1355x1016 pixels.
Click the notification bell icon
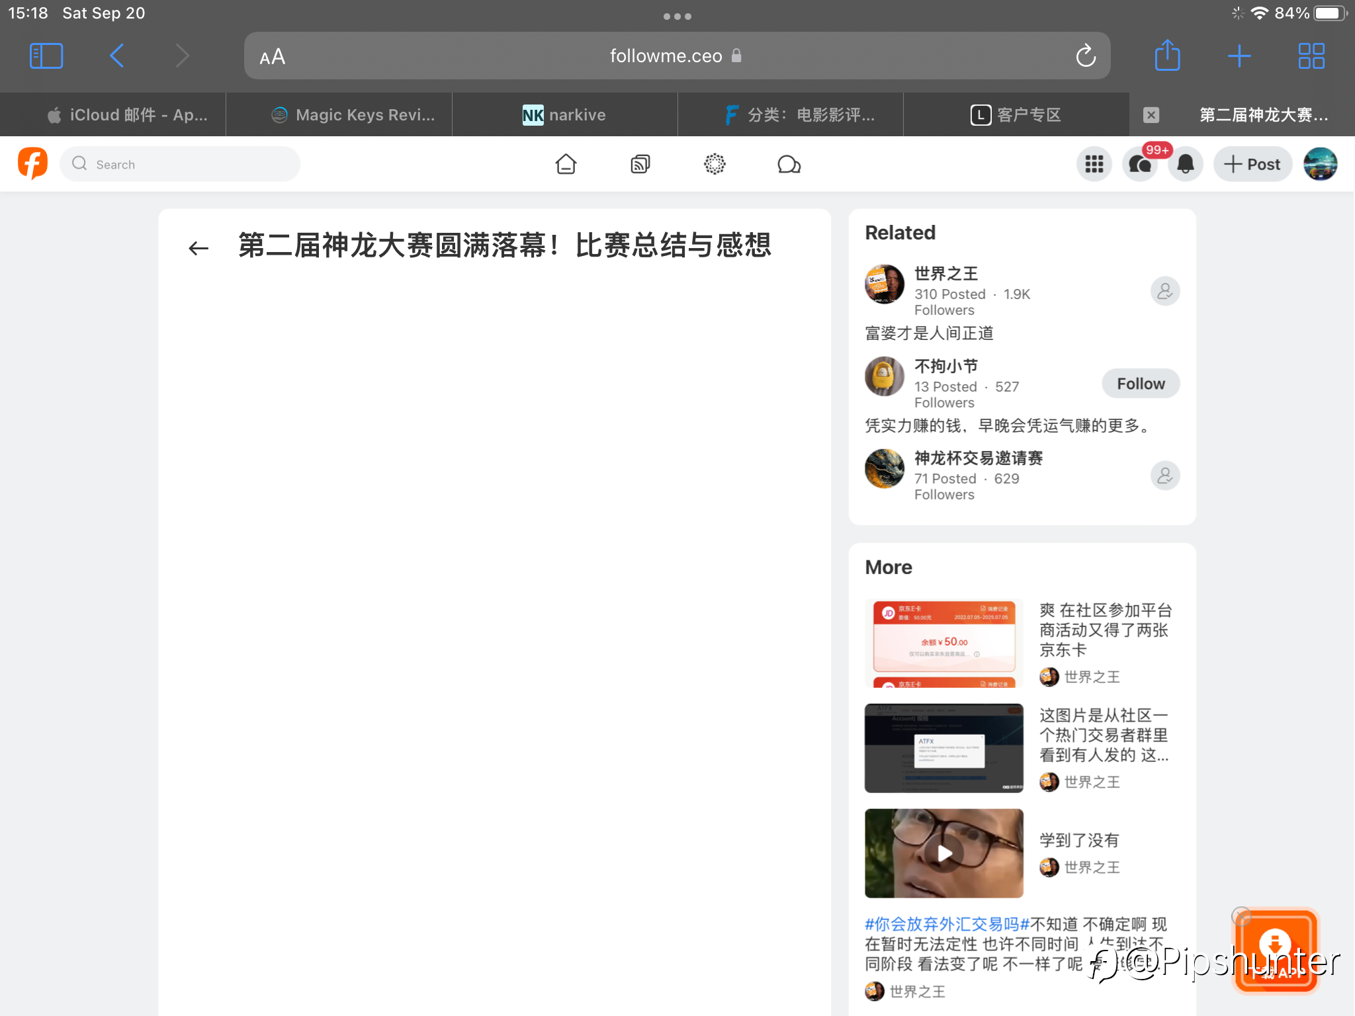pos(1186,164)
